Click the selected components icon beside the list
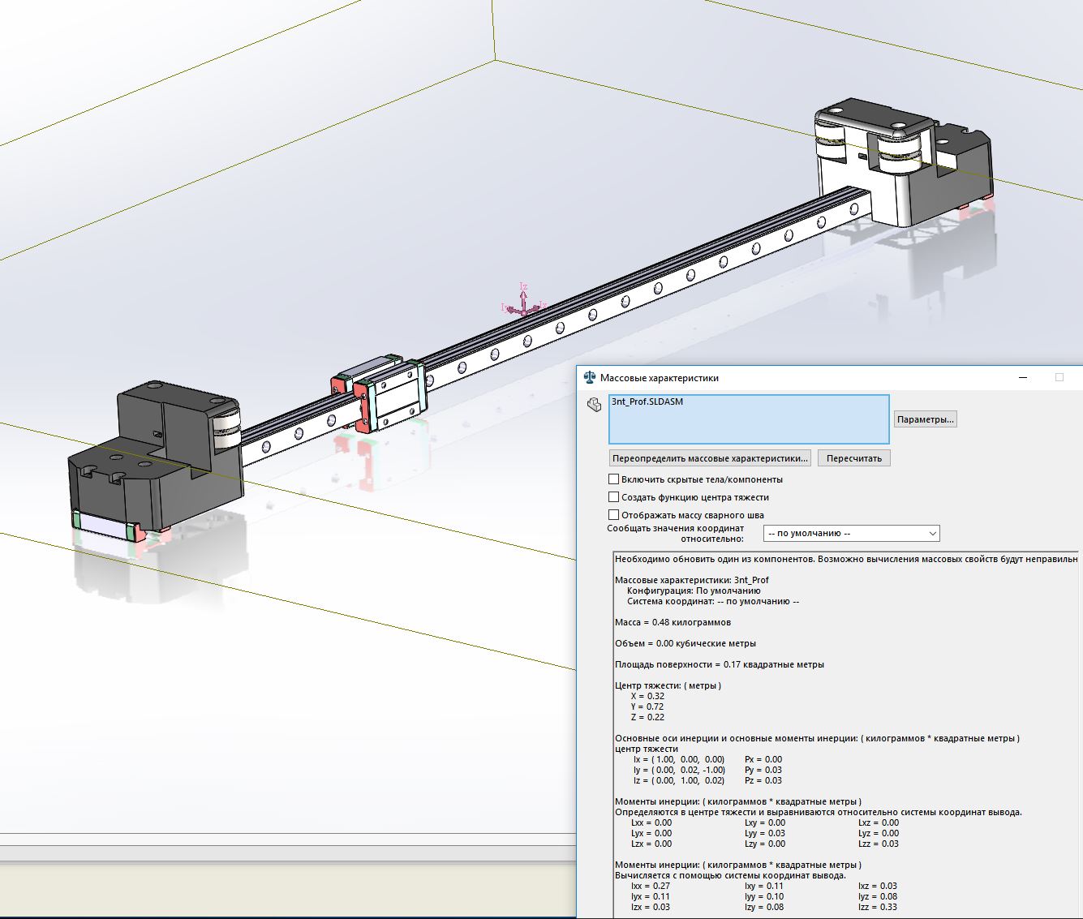This screenshot has height=919, width=1083. 594,405
